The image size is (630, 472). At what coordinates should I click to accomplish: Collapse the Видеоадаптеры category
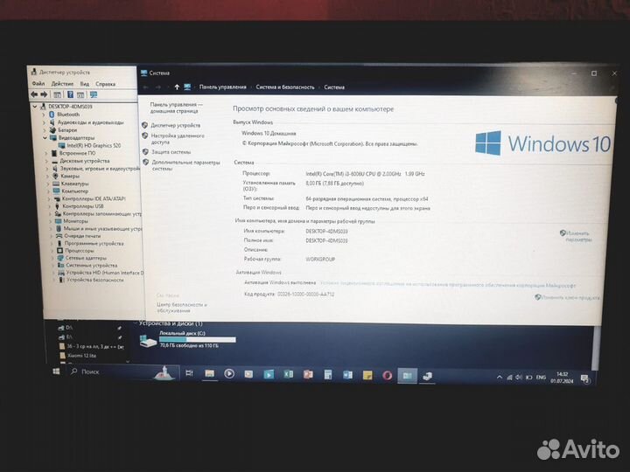[x=45, y=138]
